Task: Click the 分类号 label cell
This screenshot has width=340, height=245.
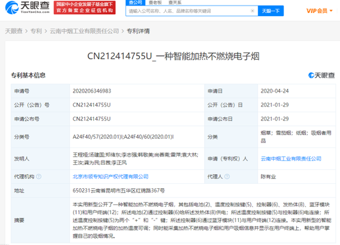Action: pos(40,137)
